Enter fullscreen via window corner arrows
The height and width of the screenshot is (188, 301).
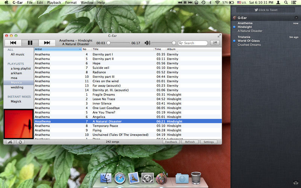(219, 36)
